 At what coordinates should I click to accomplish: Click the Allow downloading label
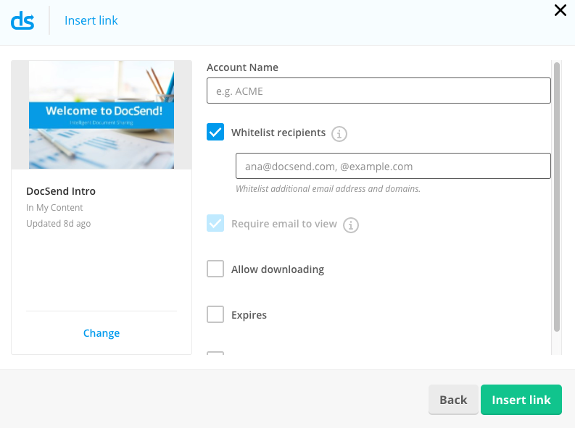tap(278, 269)
